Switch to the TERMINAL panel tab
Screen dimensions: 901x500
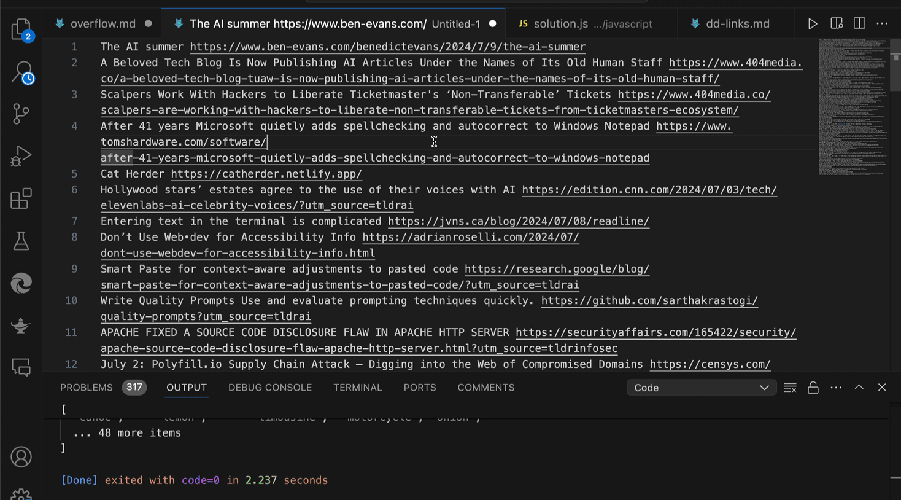[x=357, y=388]
